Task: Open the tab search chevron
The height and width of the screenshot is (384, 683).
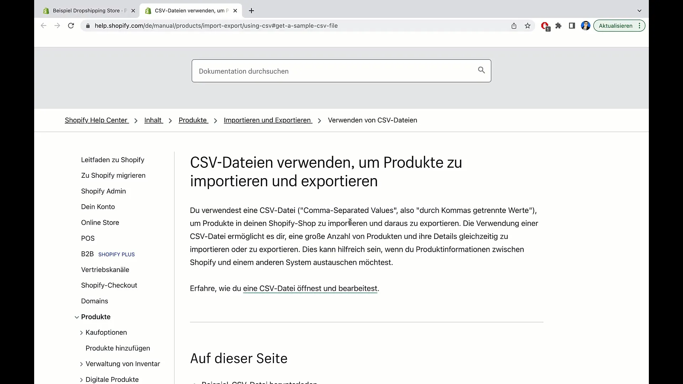Action: (639, 11)
